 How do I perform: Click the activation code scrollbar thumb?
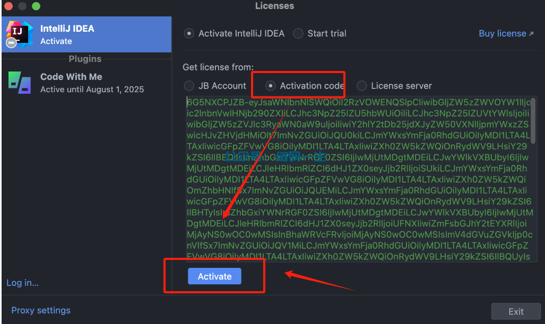(533, 121)
